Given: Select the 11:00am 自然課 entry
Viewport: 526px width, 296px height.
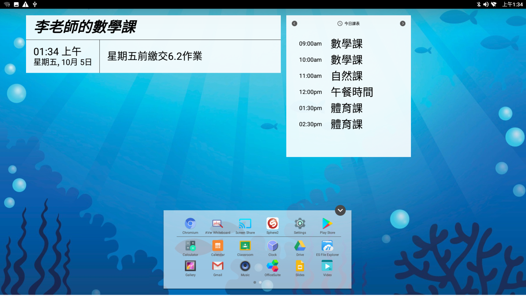Looking at the screenshot, I should [331, 76].
